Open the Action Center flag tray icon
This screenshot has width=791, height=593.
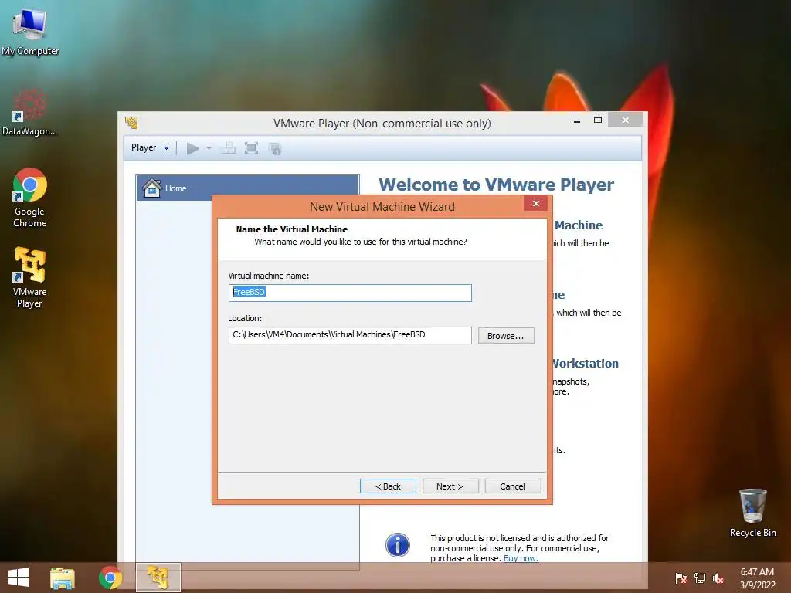[681, 578]
